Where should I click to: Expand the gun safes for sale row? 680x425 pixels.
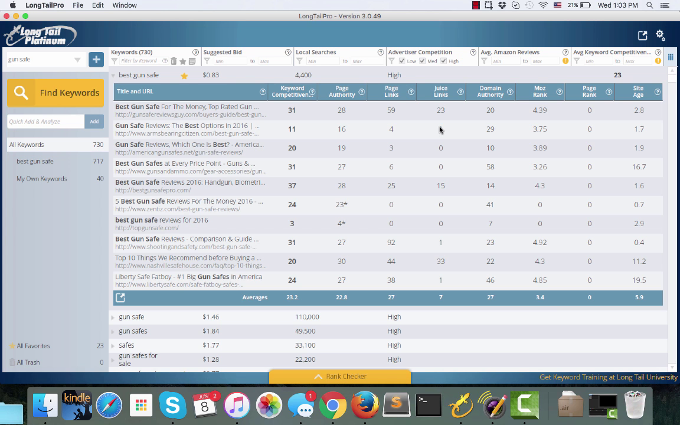[x=113, y=360]
